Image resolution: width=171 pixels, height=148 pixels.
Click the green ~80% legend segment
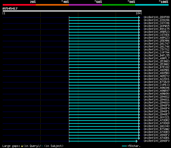tap(119, 5)
